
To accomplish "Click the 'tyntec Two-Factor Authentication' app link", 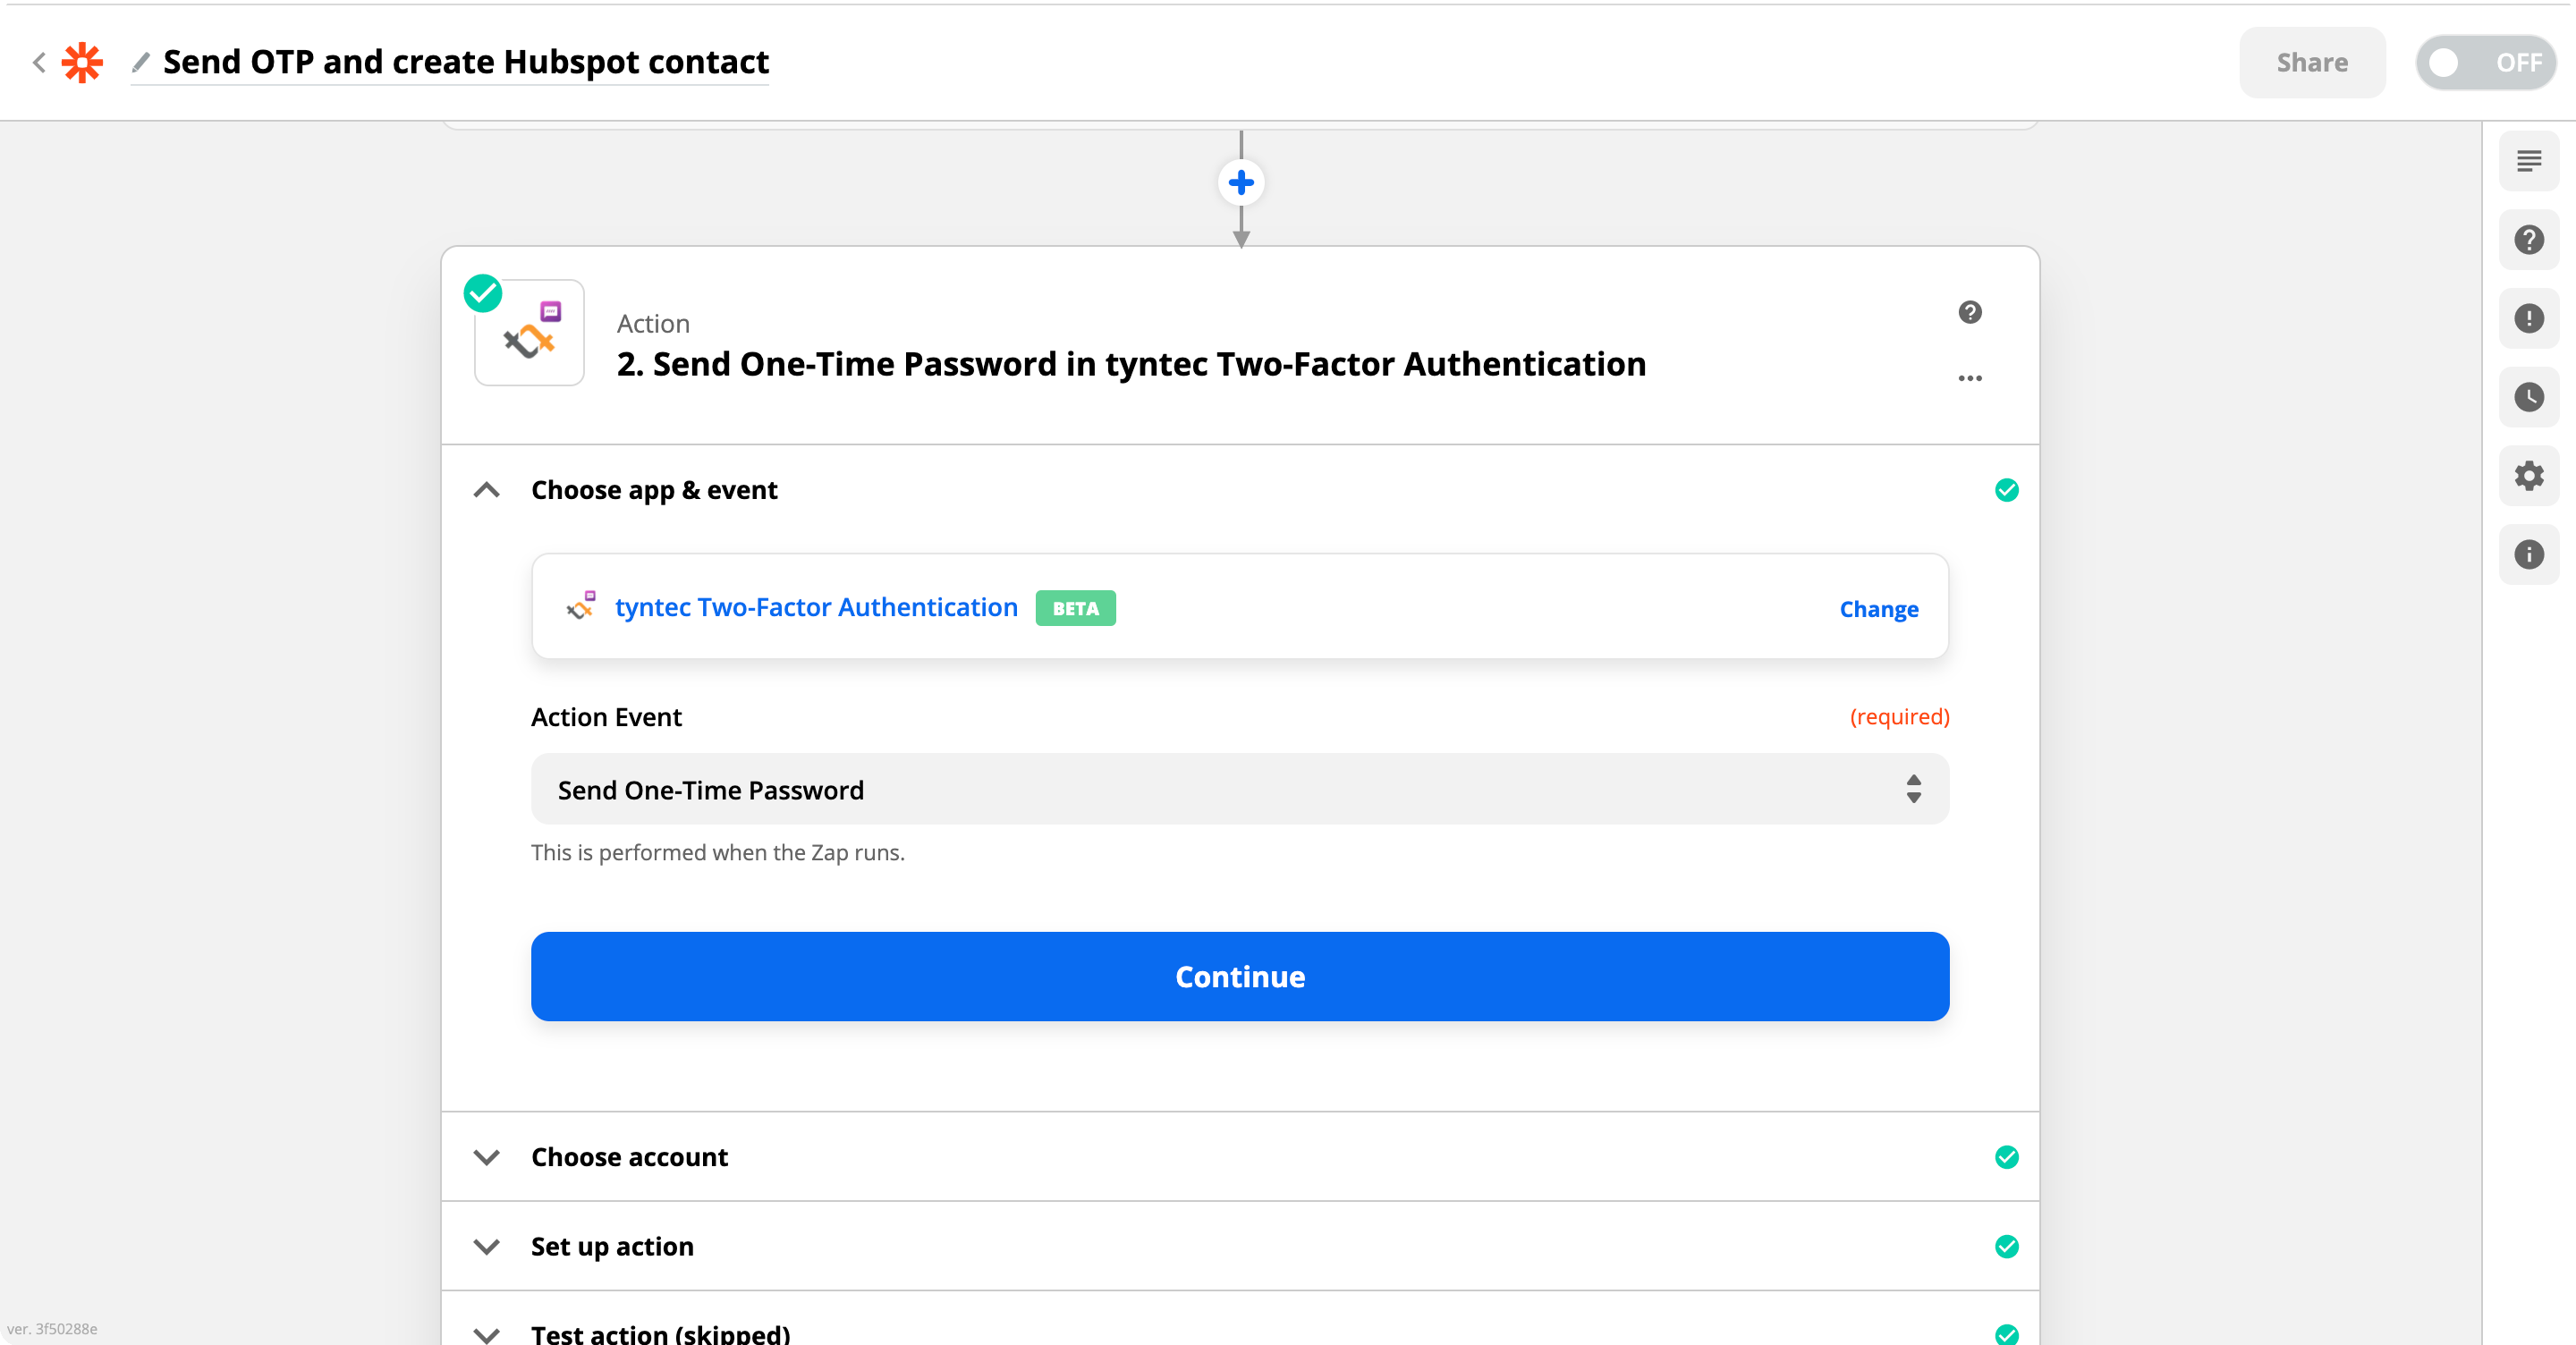I will tap(816, 607).
